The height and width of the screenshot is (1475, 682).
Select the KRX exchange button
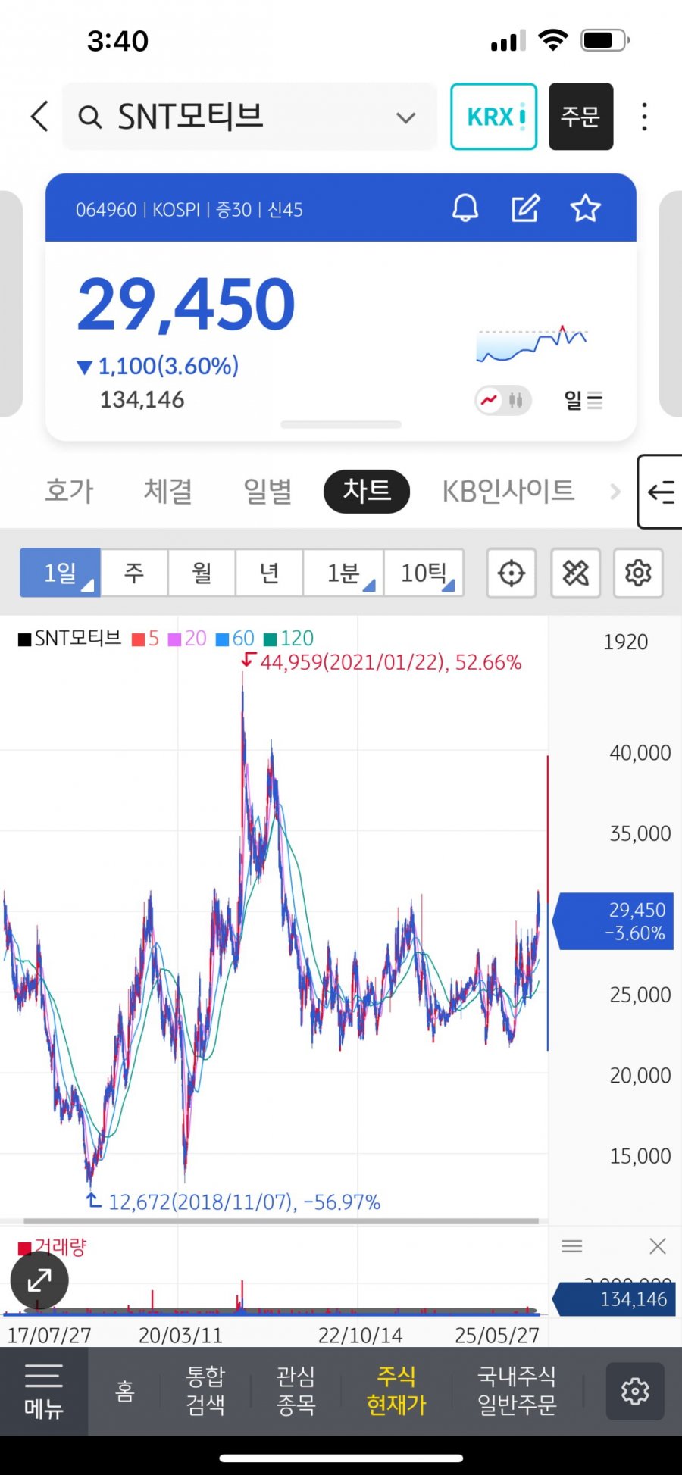tap(494, 117)
